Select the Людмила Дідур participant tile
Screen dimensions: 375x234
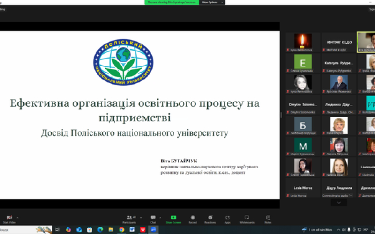[x=339, y=104]
